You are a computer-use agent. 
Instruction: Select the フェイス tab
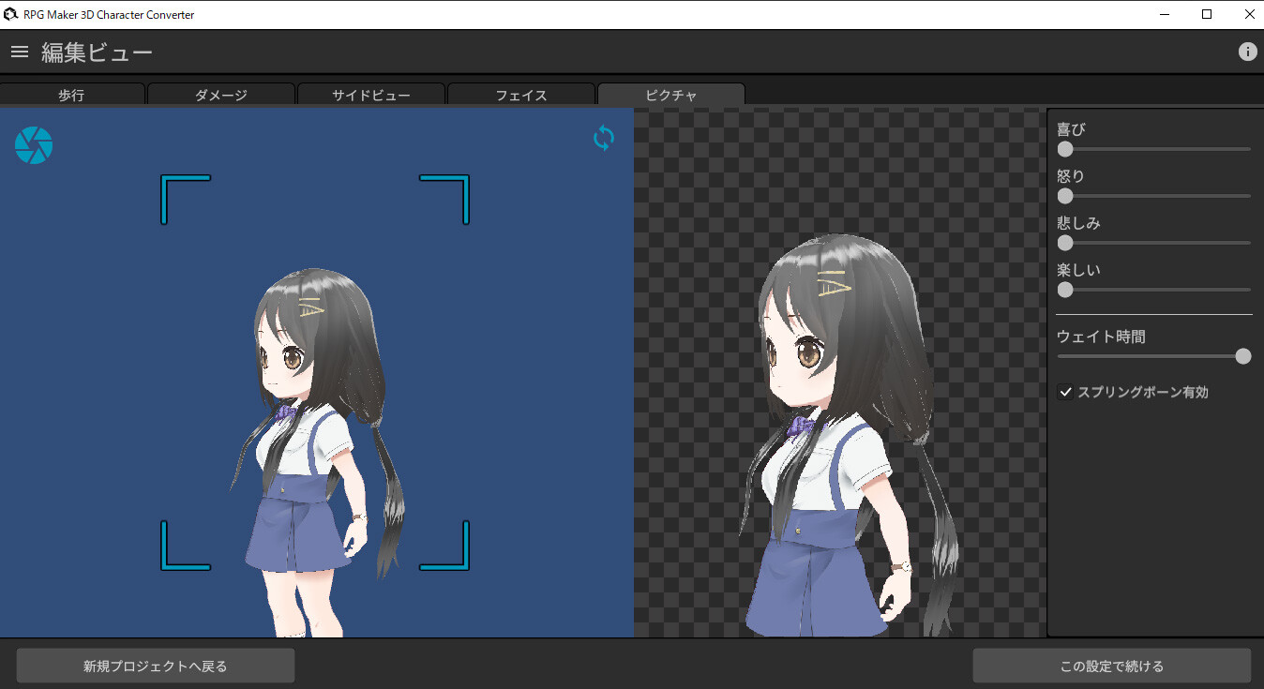[521, 95]
